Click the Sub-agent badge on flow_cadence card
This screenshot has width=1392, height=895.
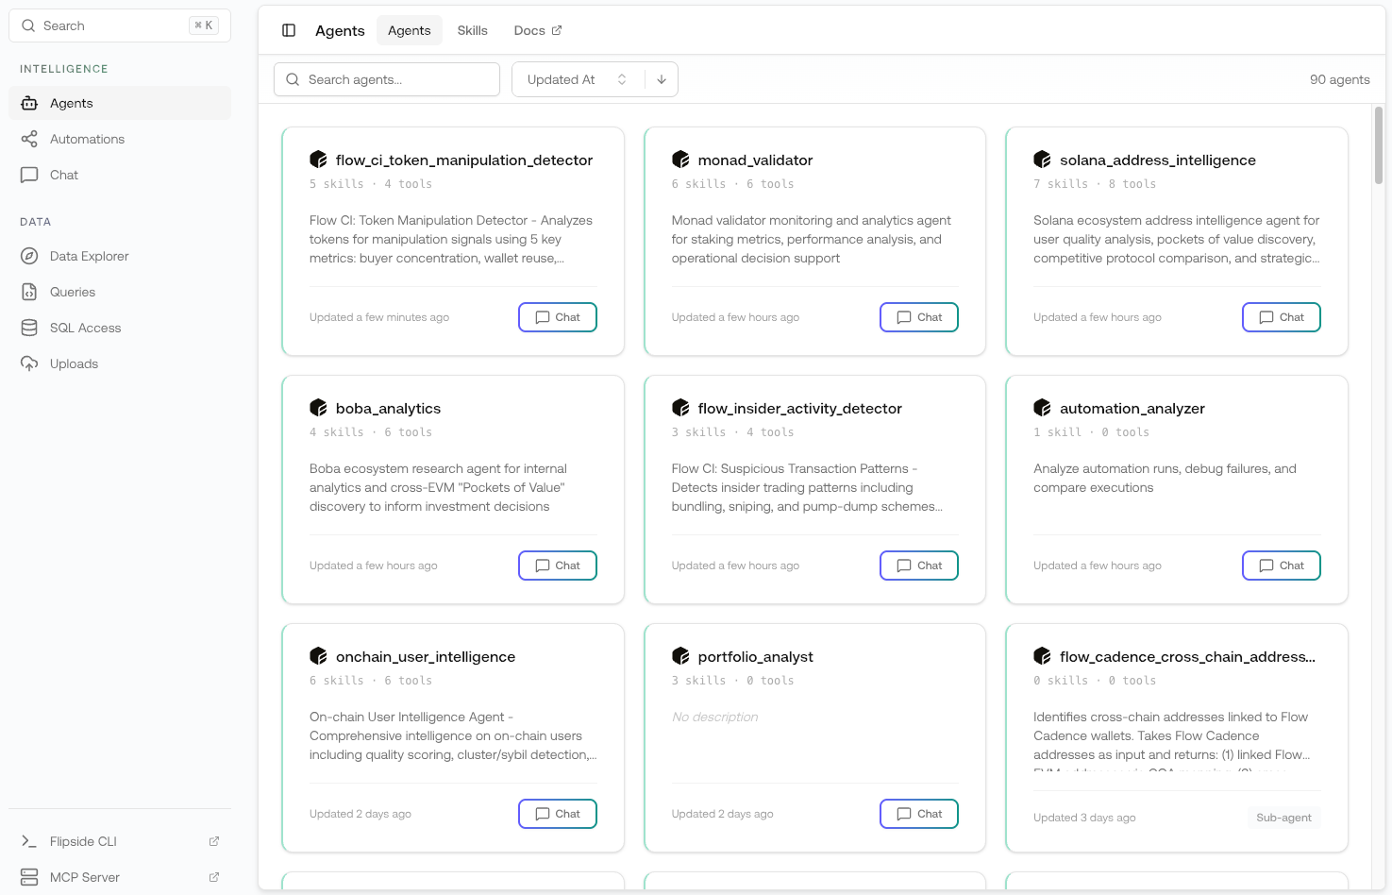pyautogui.click(x=1283, y=817)
